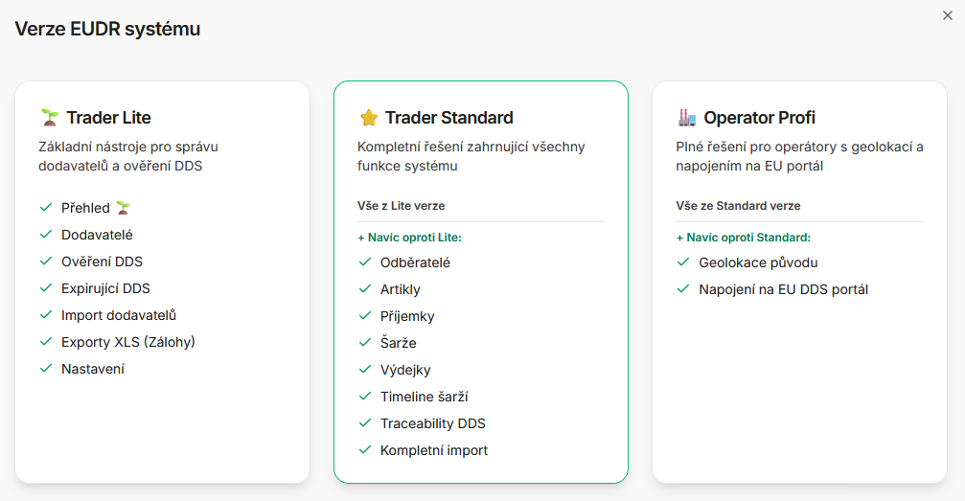Click the Vše z Lite verze label

401,206
